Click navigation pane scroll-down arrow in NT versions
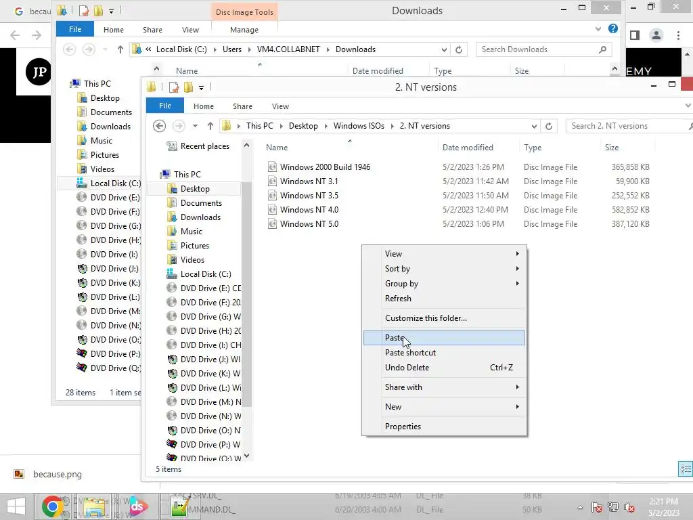 246,456
